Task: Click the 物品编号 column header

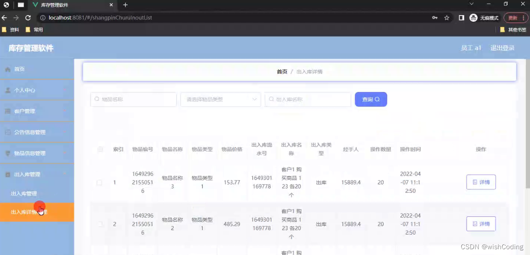Action: click(x=142, y=149)
